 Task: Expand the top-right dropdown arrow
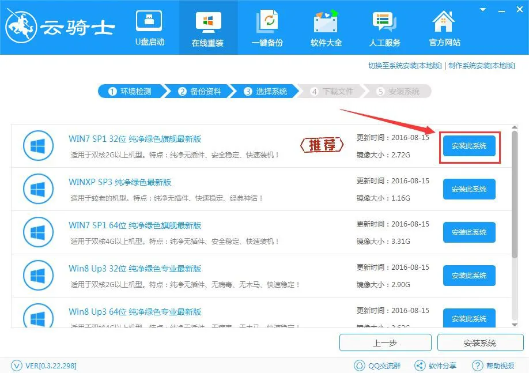coord(483,9)
